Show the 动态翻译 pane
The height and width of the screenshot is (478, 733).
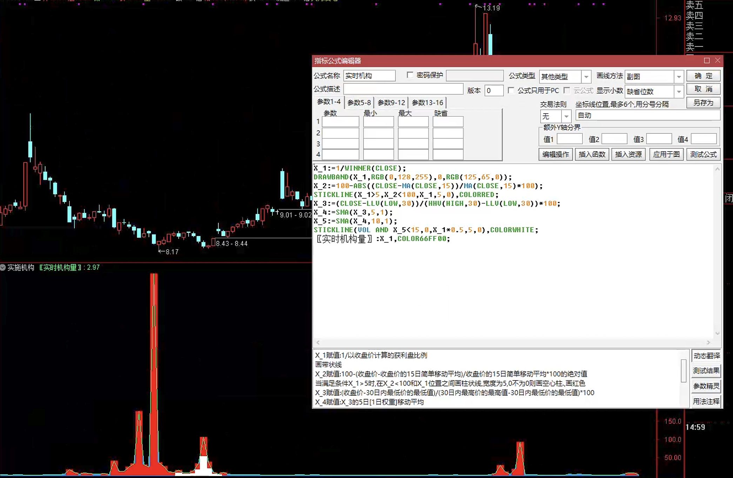click(706, 356)
